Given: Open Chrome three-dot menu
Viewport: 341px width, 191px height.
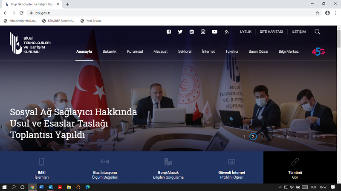Looking at the screenshot, I should [x=335, y=13].
